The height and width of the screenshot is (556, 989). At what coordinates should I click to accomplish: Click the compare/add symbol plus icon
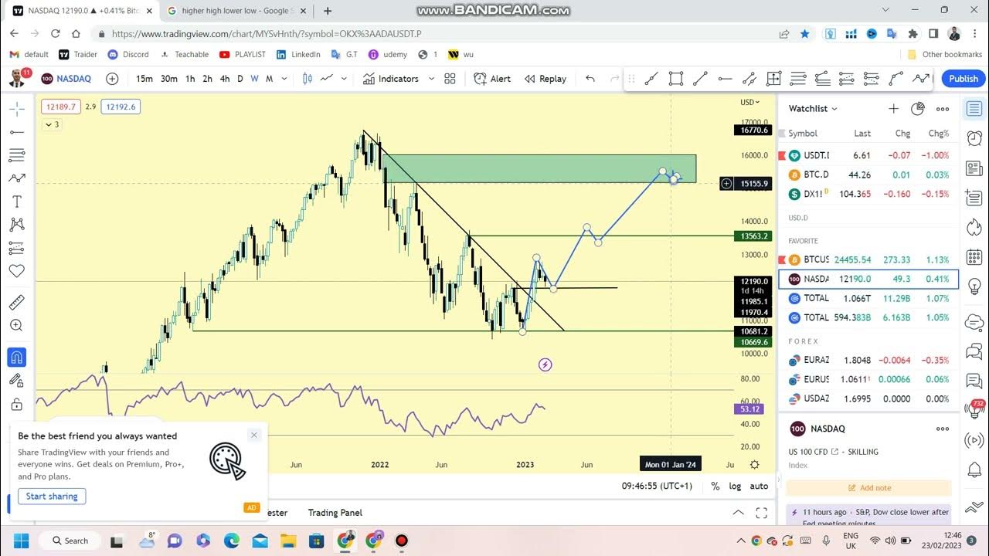coord(112,79)
